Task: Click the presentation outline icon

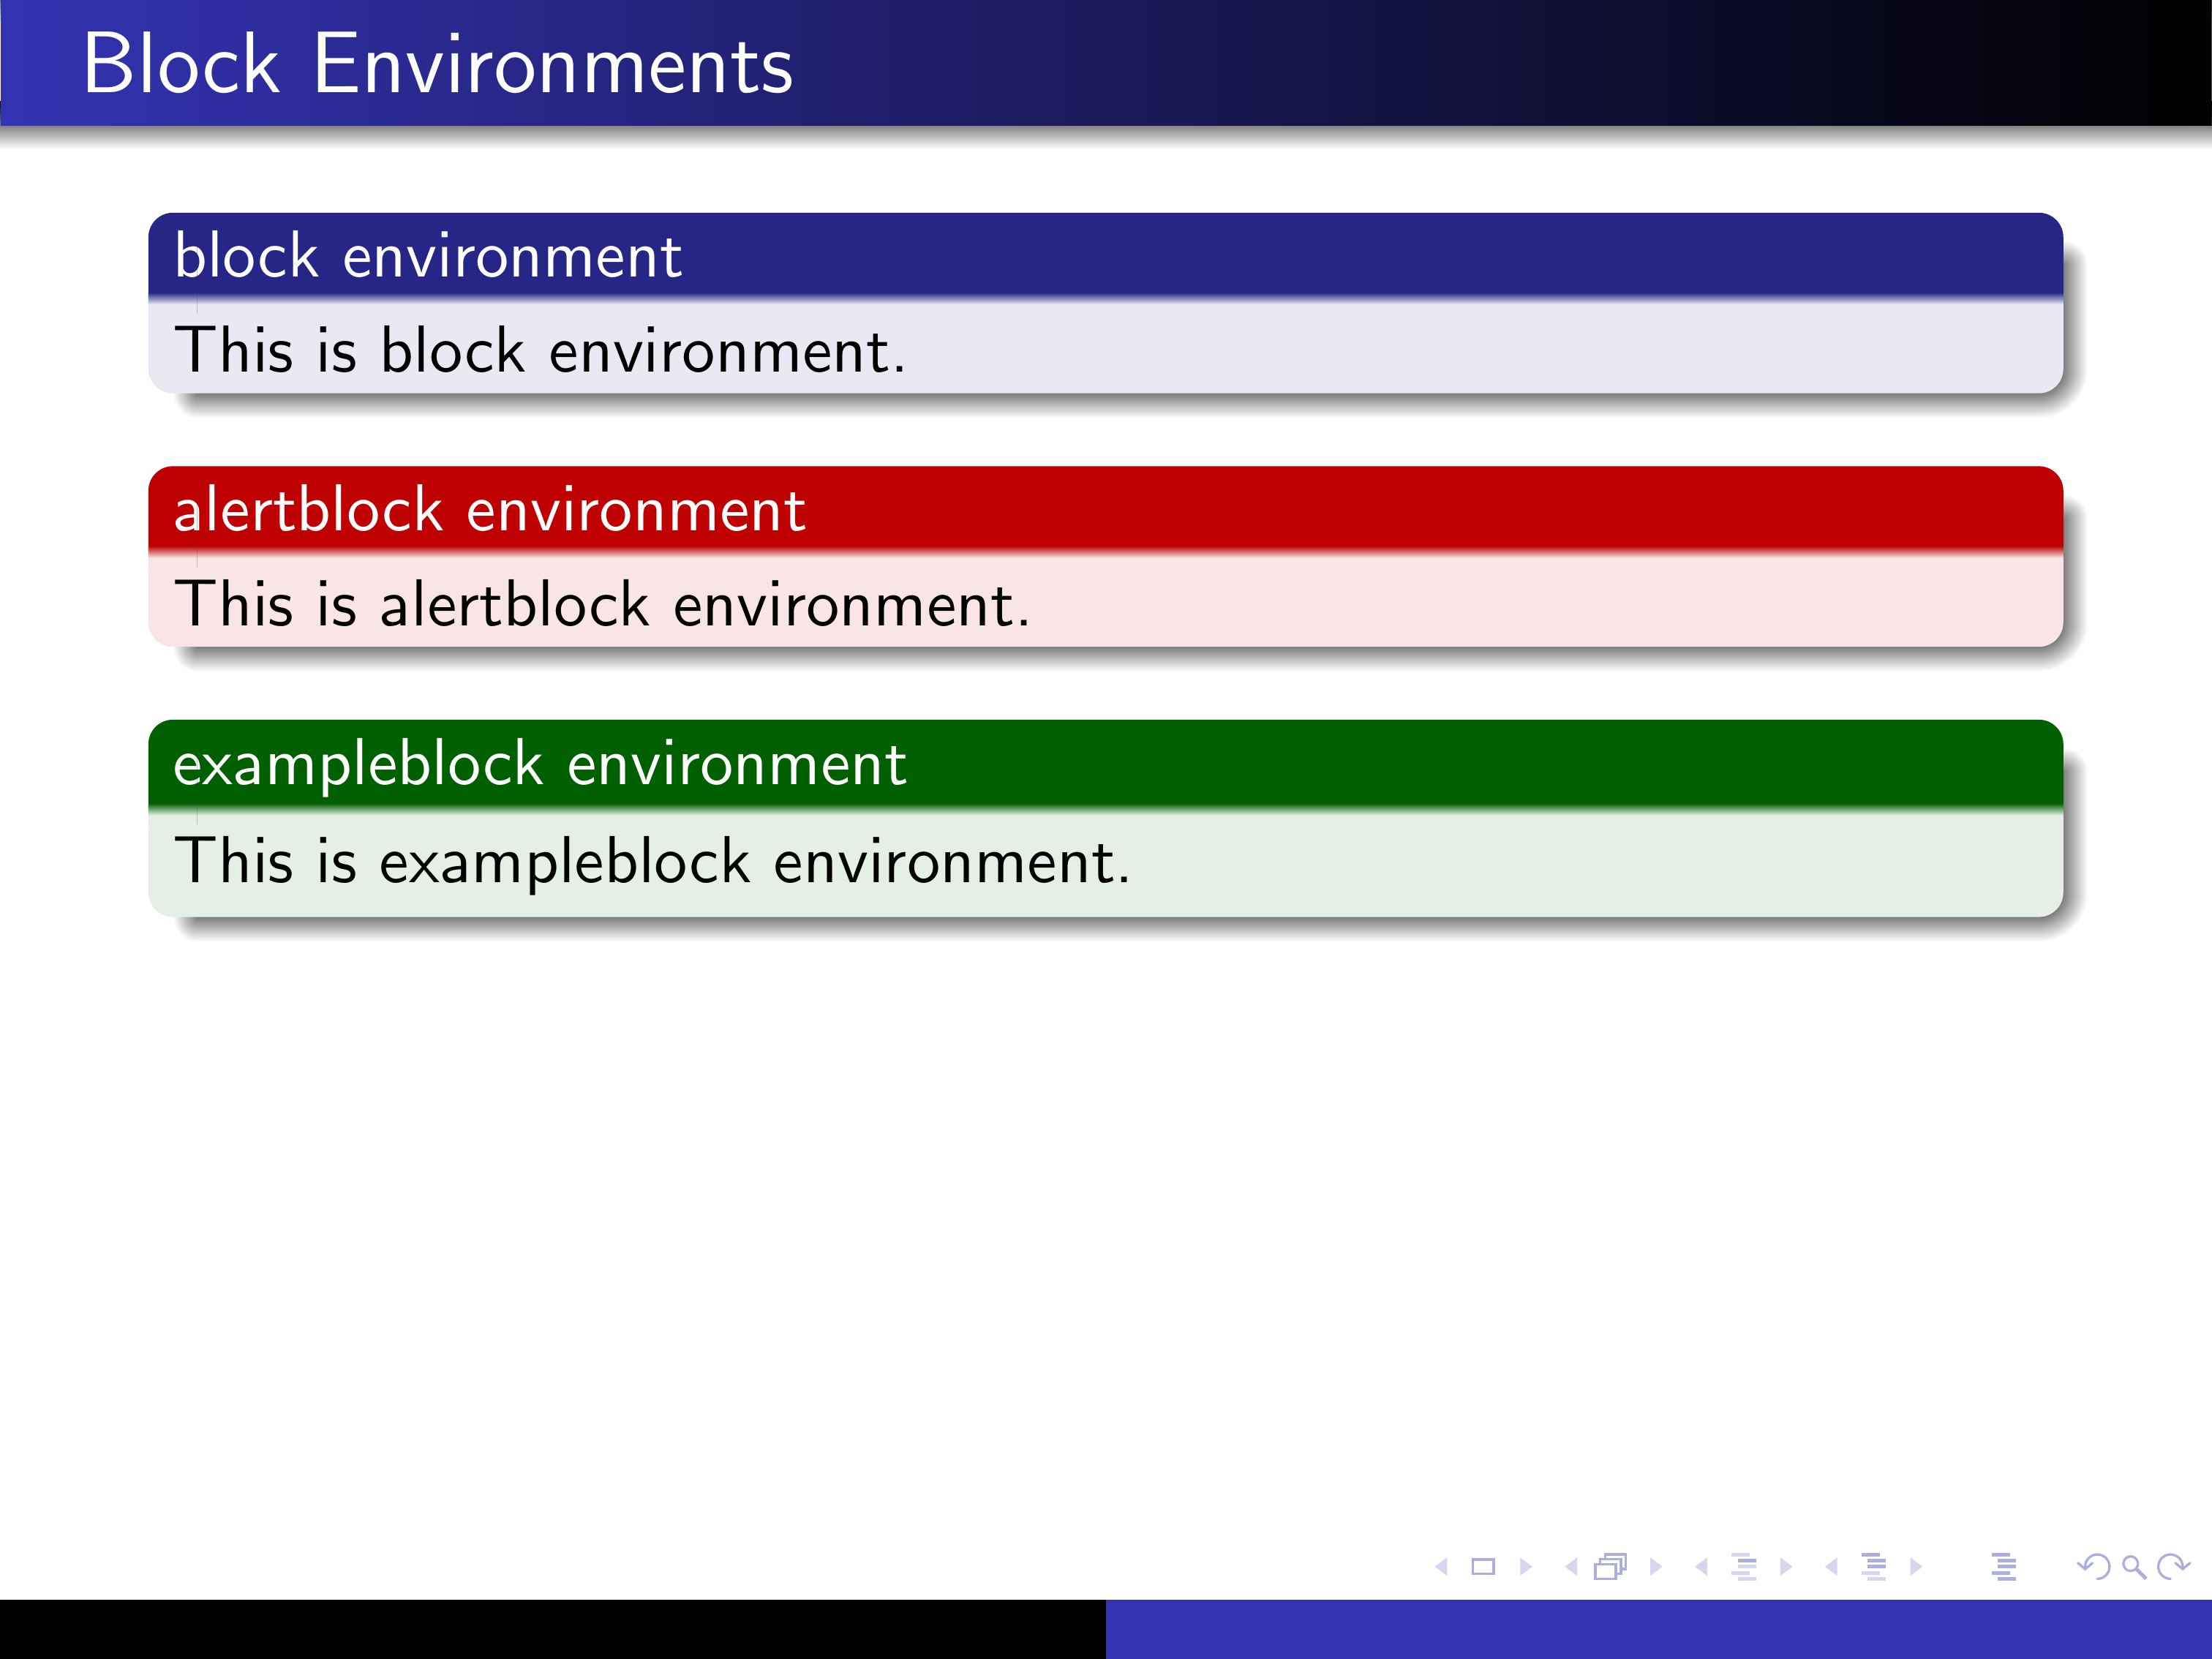Action: 2003,1567
